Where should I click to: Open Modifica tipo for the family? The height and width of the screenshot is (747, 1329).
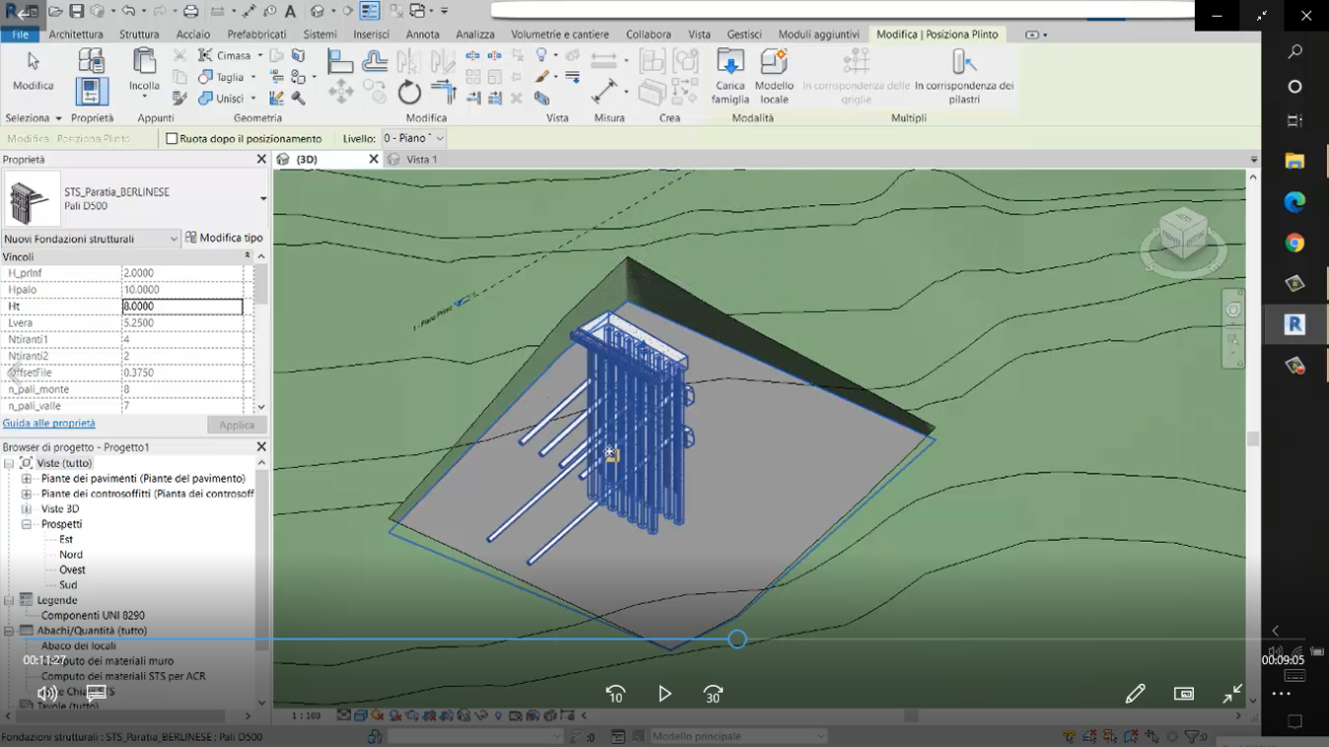(224, 238)
